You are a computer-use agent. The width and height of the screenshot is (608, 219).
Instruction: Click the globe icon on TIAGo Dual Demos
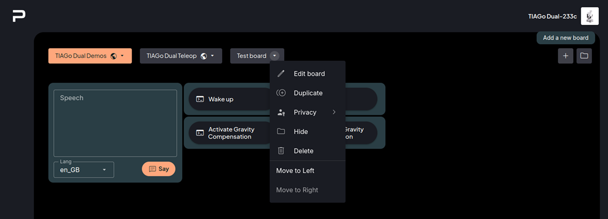click(113, 56)
